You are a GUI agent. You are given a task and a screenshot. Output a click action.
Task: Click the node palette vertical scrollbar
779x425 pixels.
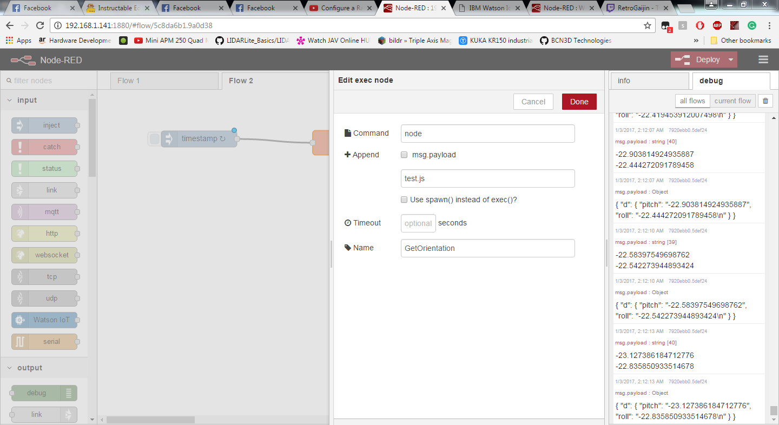pyautogui.click(x=92, y=138)
